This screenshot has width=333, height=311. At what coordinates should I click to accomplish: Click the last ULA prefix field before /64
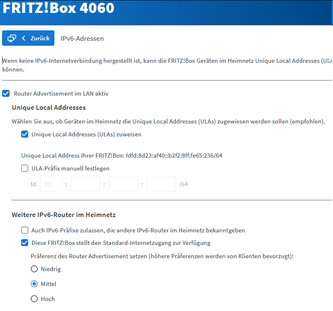161,184
